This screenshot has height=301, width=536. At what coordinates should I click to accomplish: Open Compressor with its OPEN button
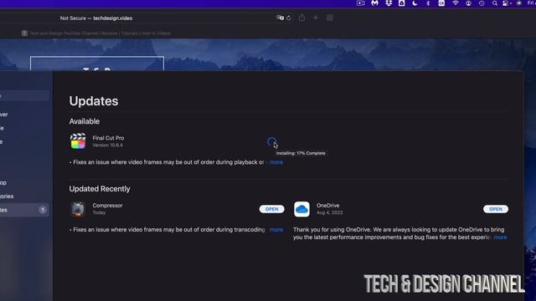271,209
